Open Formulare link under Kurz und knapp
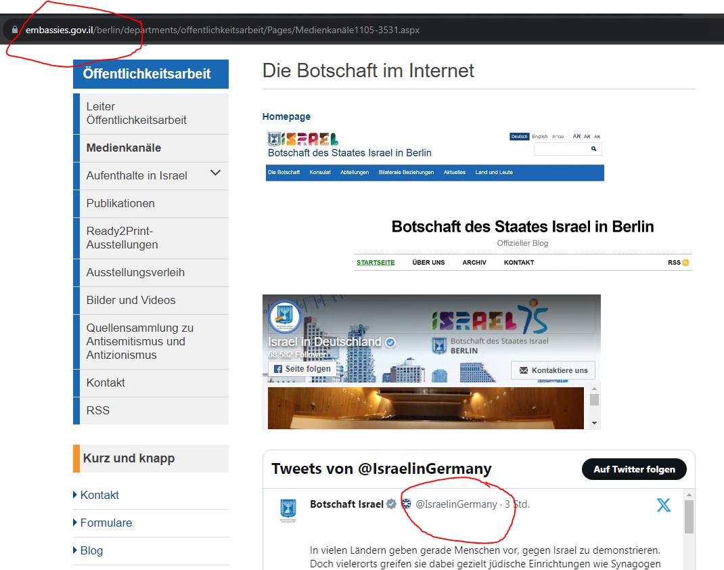The image size is (724, 570). point(106,523)
